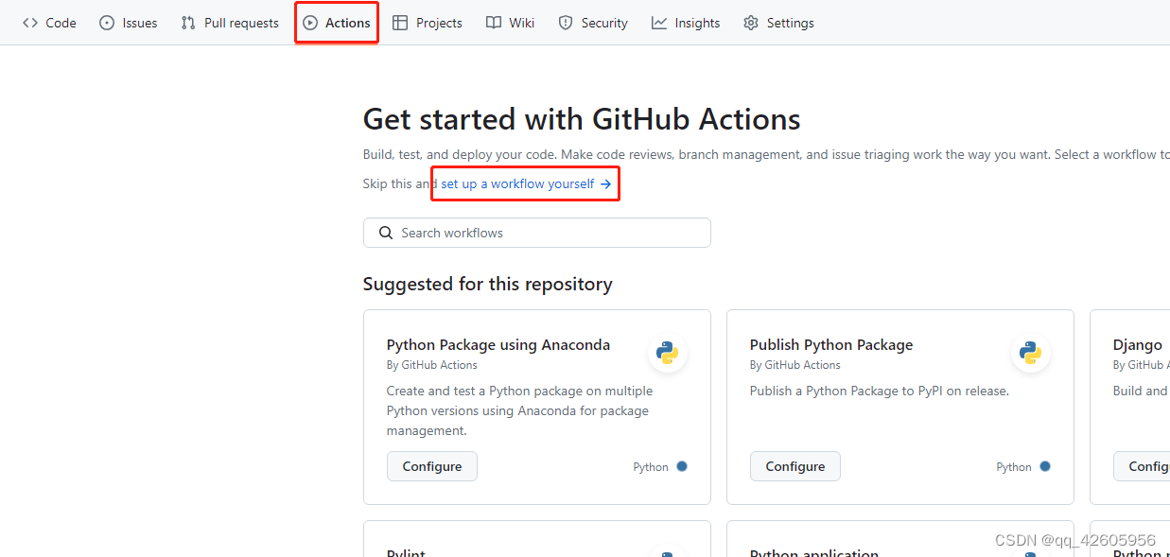The width and height of the screenshot is (1170, 557).
Task: Click the Code angle-brackets icon
Action: [30, 23]
